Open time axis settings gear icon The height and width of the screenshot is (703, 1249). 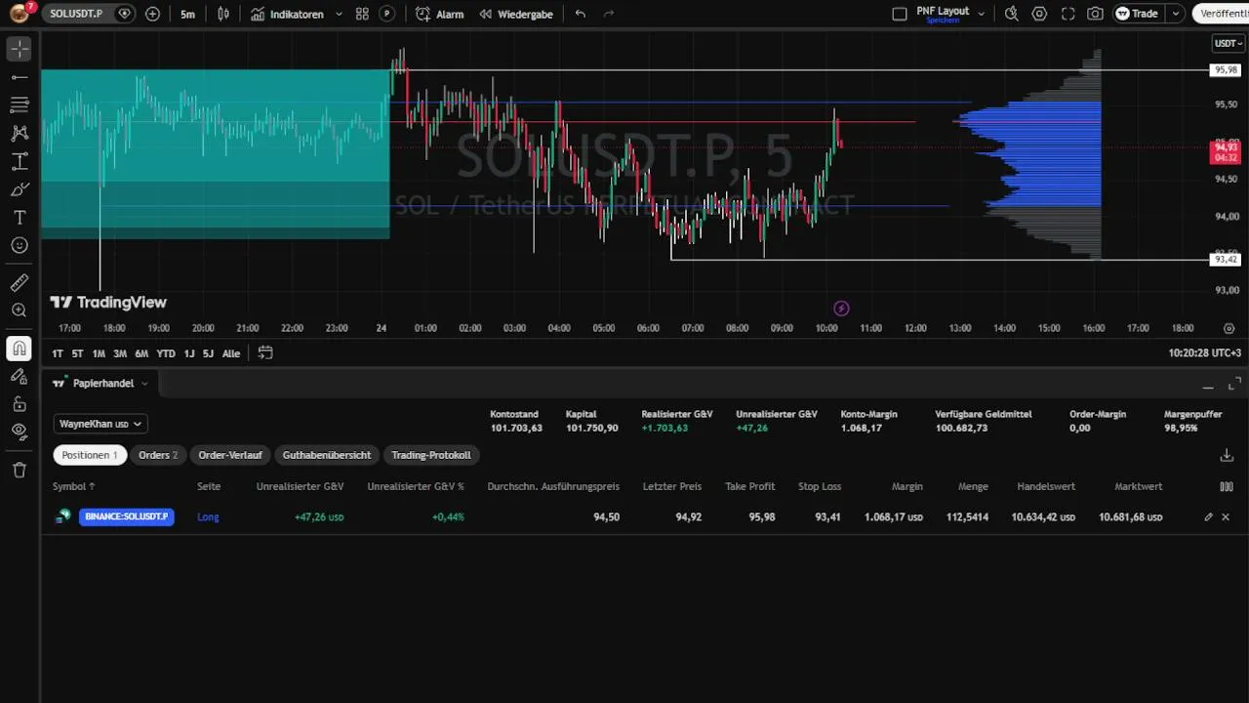point(1229,328)
